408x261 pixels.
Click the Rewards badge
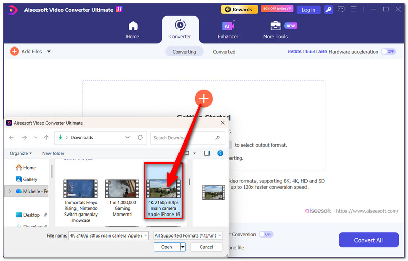239,9
